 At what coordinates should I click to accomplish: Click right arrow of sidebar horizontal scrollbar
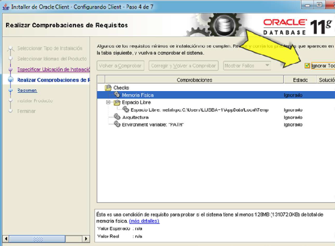(x=86, y=239)
